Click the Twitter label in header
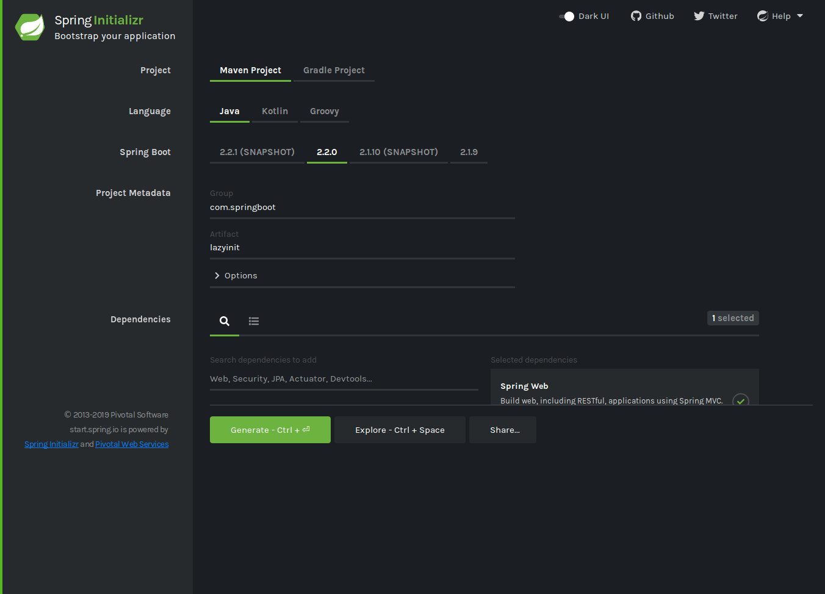 tap(722, 16)
